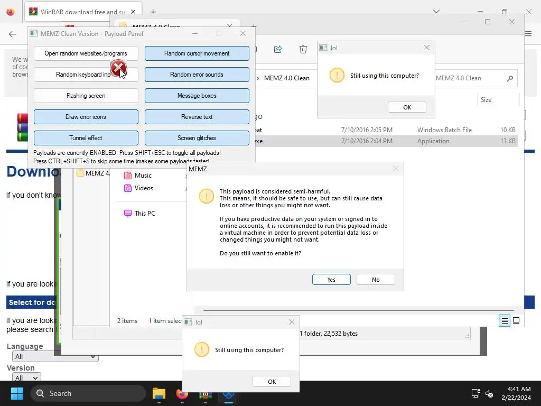Click the search magnifier in File Explorer
Viewport: 541px width, 406px height.
510,78
